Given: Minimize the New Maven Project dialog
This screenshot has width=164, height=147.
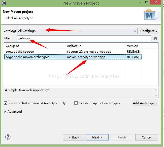Looking at the screenshot, I should (140, 3).
